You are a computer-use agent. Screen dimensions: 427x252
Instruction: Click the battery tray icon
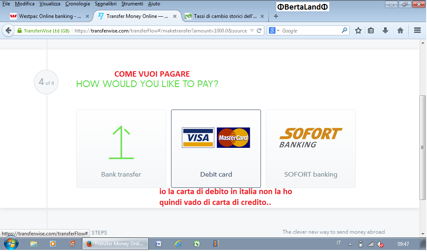360,245
